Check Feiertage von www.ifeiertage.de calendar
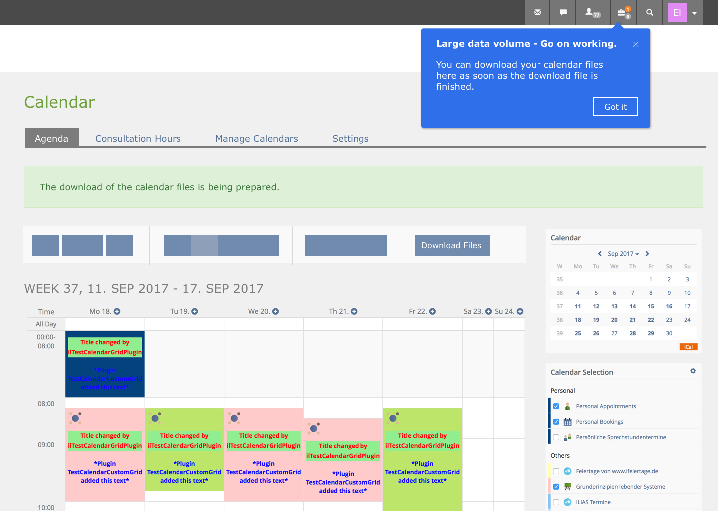The image size is (718, 511). coord(556,471)
